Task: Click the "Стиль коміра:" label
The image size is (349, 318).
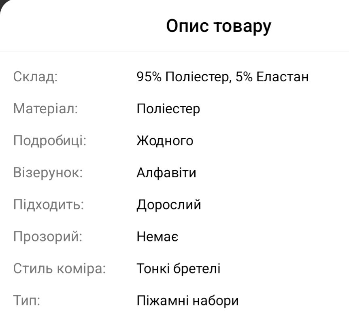Action: [x=60, y=269]
